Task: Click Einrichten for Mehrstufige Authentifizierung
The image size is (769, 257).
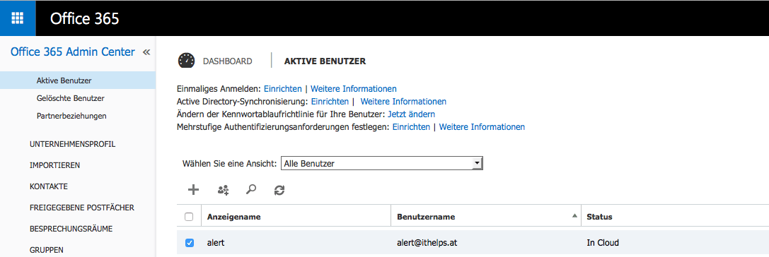Action: (x=411, y=127)
